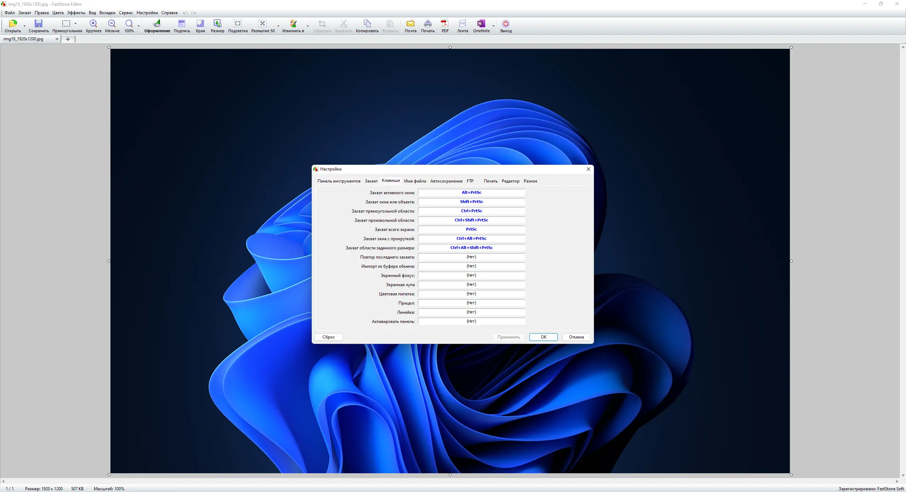Click the Подпись caption icon
The image size is (906, 492).
pos(182,24)
